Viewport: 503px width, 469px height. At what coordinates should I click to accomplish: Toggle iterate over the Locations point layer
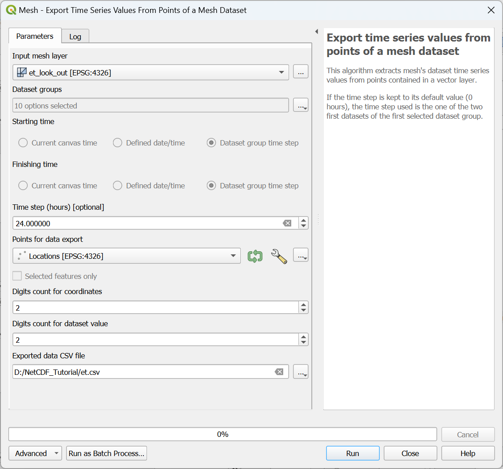click(255, 256)
